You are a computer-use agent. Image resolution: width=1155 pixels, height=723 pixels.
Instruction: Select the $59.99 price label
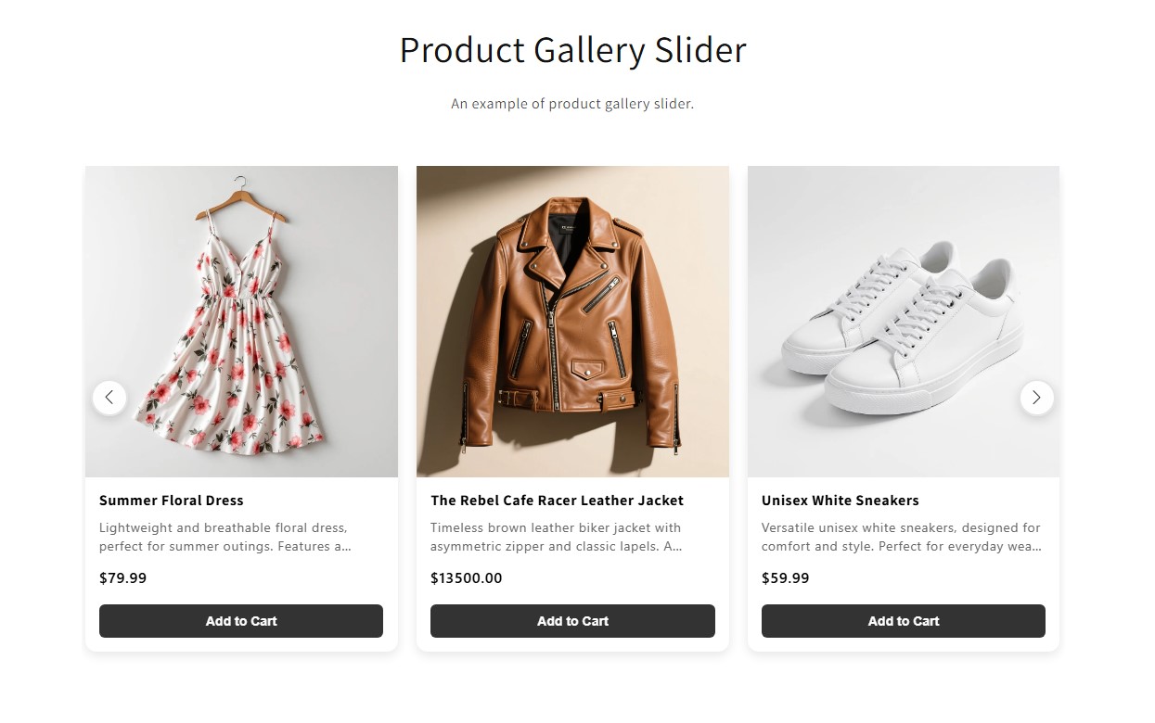point(786,578)
